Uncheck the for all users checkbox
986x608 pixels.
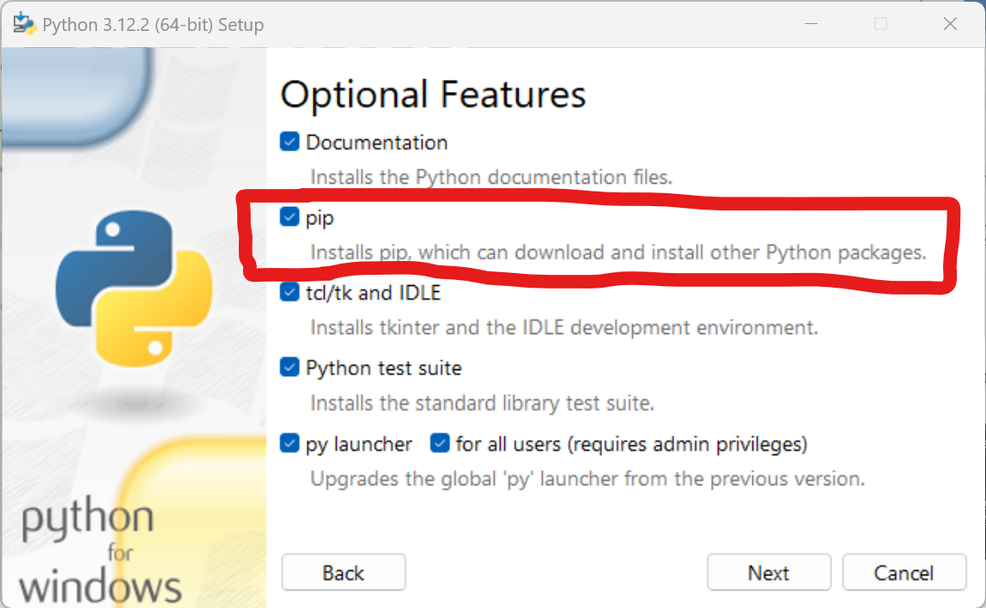click(440, 444)
